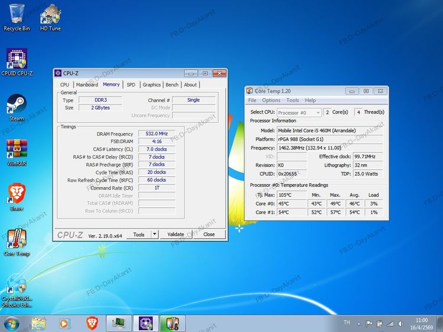The width and height of the screenshot is (443, 332).
Task: Open the Bench tab in CPU-Z
Action: point(172,84)
